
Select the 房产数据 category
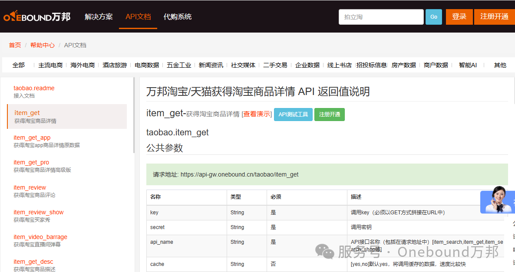(x=404, y=66)
